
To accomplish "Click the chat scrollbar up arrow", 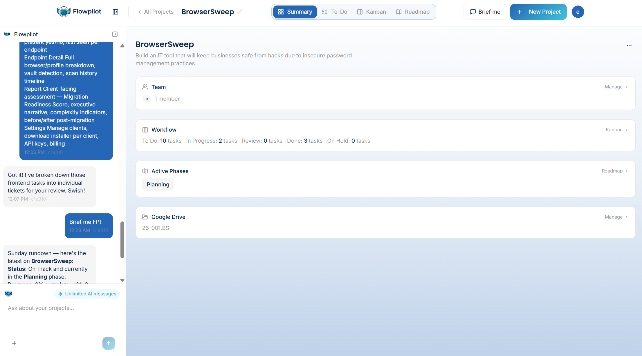I will (x=122, y=46).
